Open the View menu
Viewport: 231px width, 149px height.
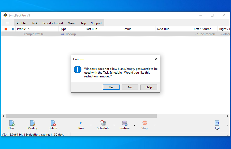coord(71,23)
